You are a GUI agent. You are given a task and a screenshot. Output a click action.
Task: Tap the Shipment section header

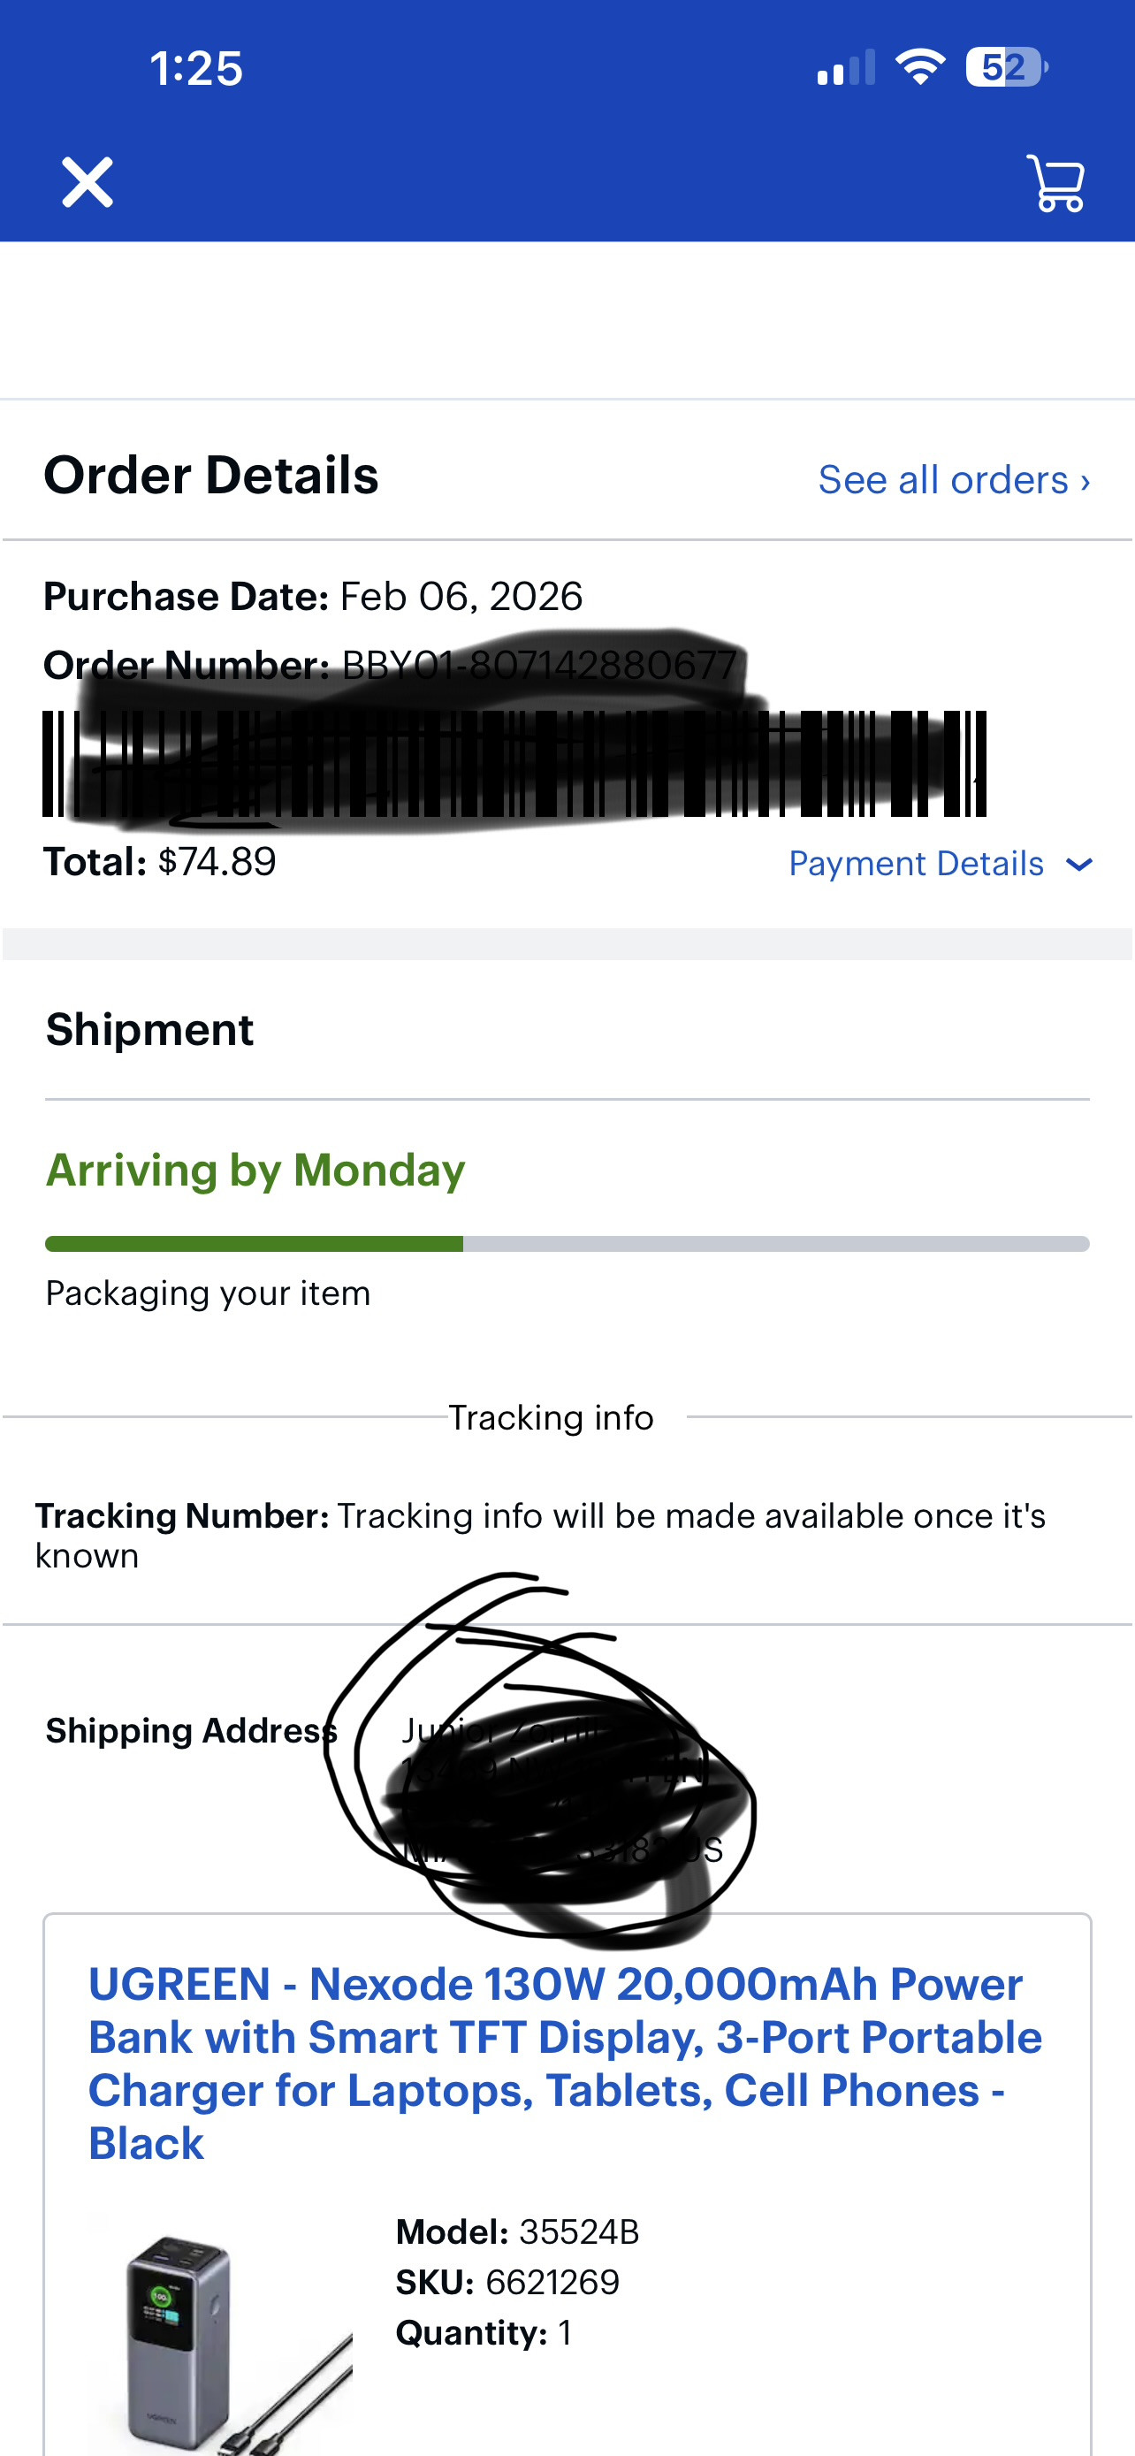149,1030
